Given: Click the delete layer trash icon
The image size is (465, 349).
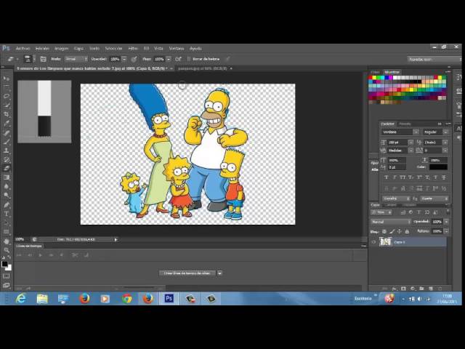Looking at the screenshot, I should pyautogui.click(x=440, y=289).
